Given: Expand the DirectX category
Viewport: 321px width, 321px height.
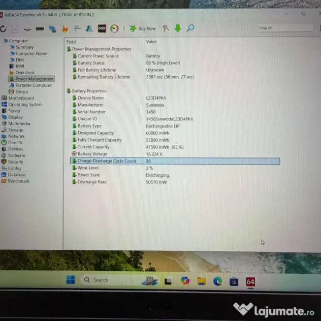Looking at the screenshot, I should [12, 143].
